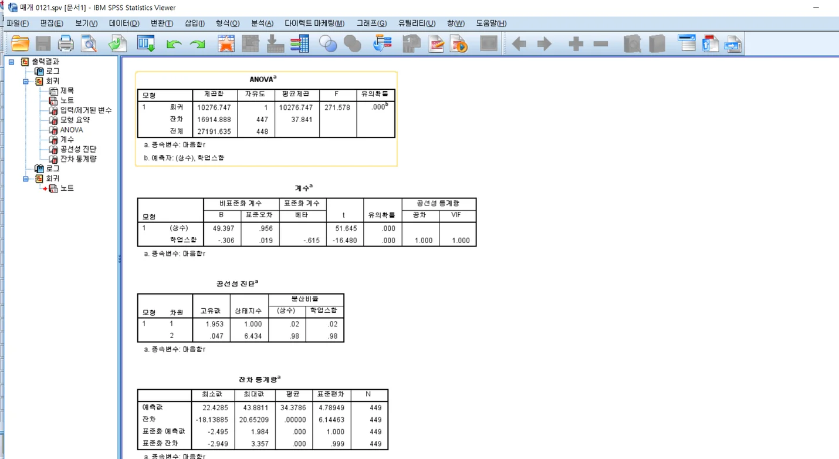Select 잔차 통계량 in outline
This screenshot has height=459, width=839.
[x=78, y=159]
